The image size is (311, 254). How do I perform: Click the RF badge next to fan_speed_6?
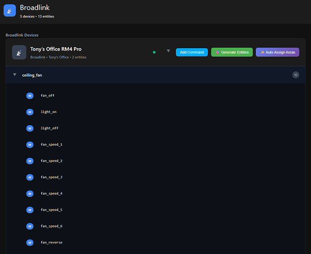point(30,227)
